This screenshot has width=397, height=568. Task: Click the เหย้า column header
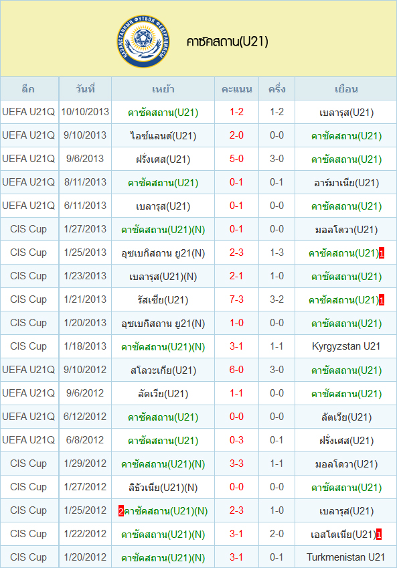coord(163,88)
